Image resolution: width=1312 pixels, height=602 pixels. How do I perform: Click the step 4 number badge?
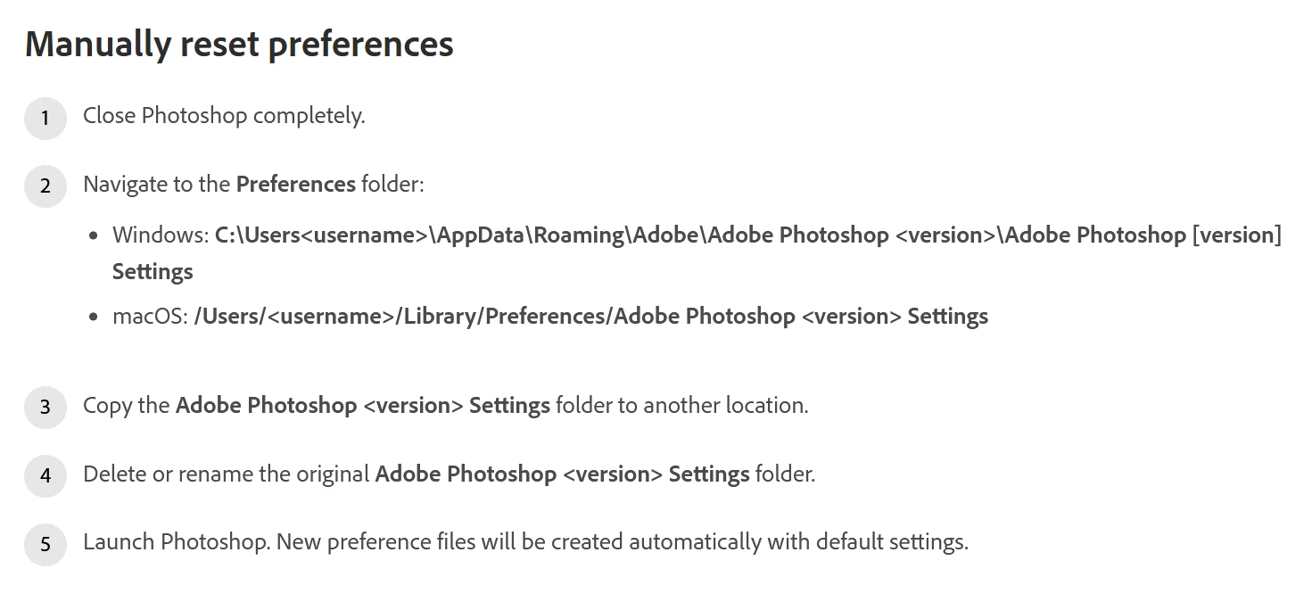[x=45, y=475]
